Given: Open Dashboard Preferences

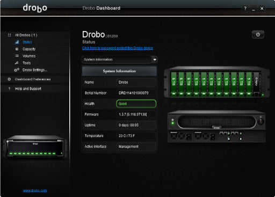Looking at the screenshot, I should pos(33,79).
